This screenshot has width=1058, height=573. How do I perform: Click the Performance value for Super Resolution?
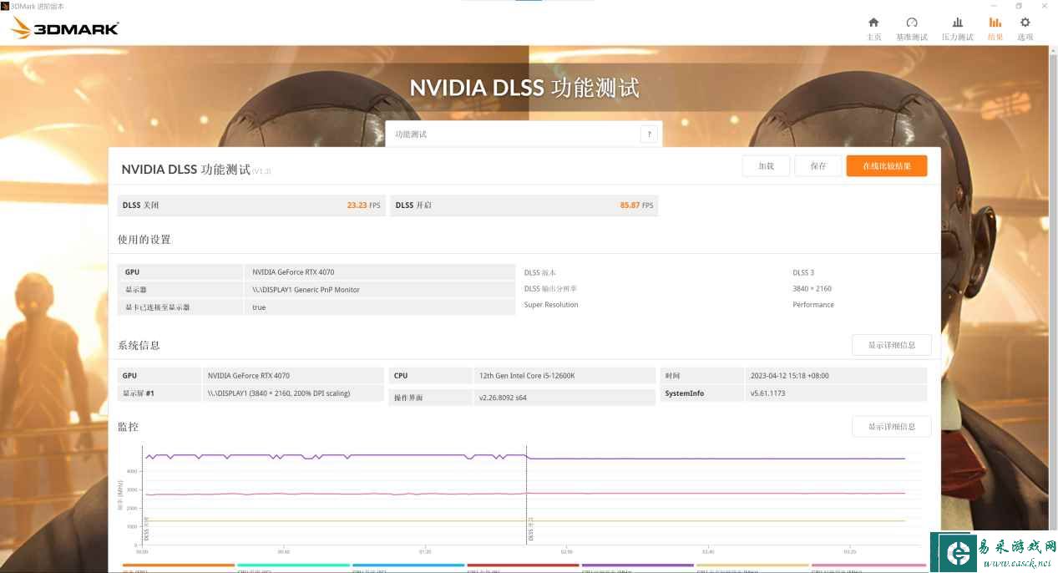[813, 305]
